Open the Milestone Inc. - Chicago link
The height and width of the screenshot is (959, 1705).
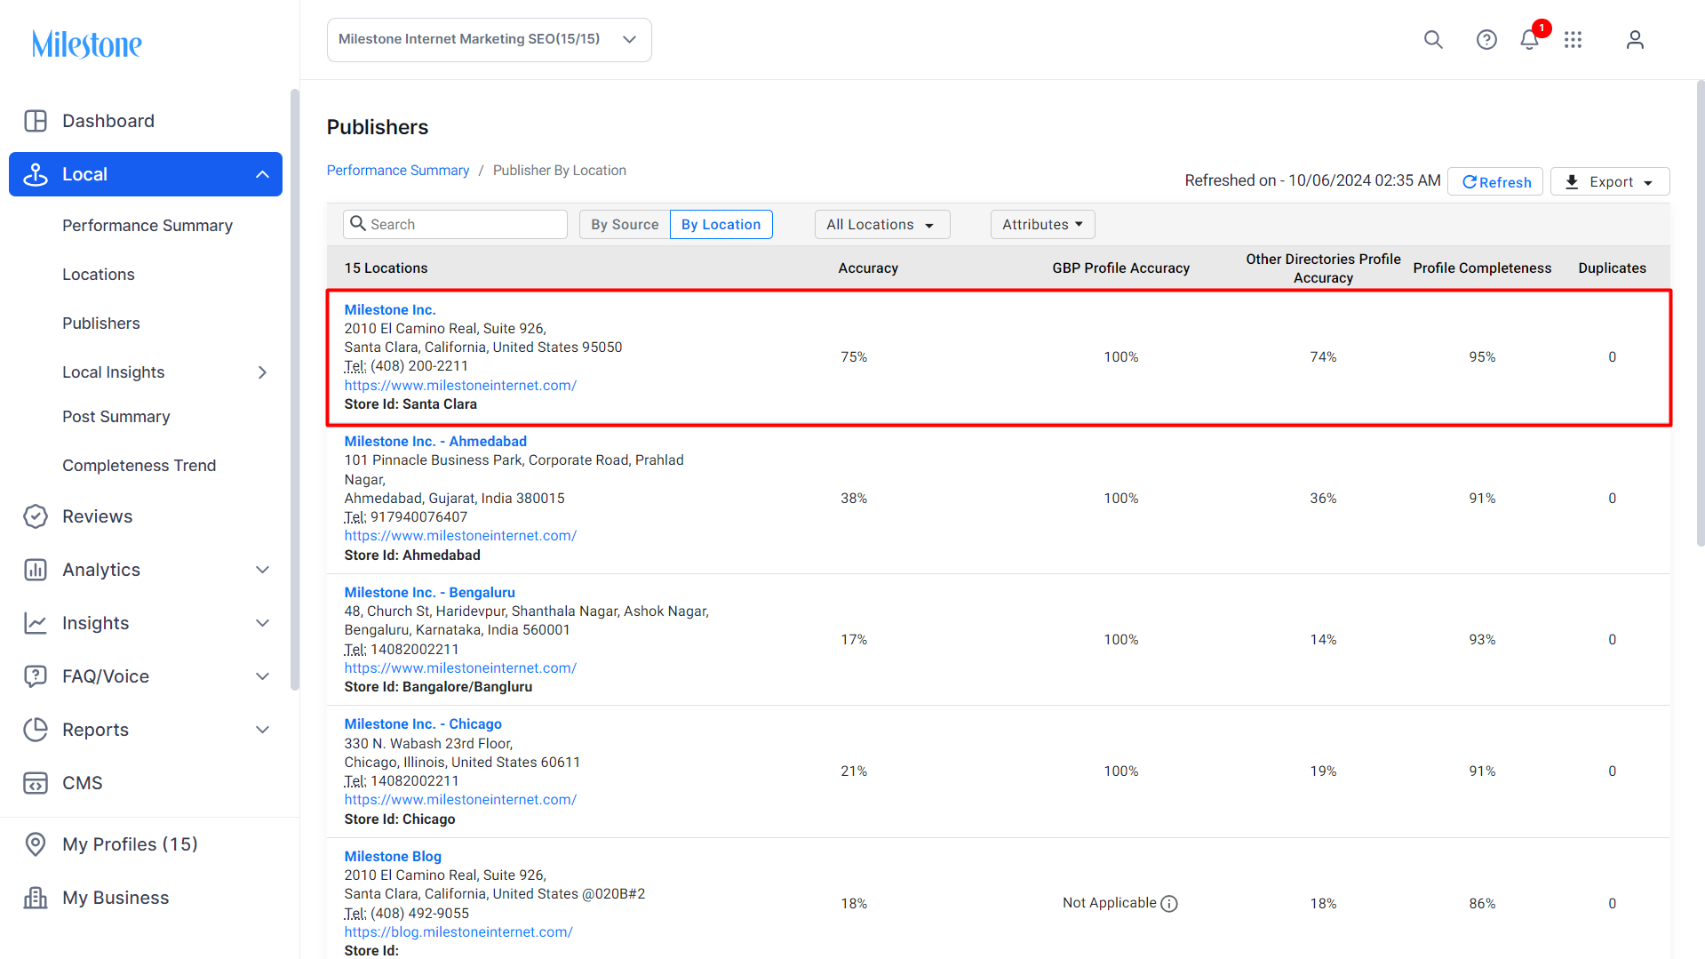pyautogui.click(x=423, y=724)
